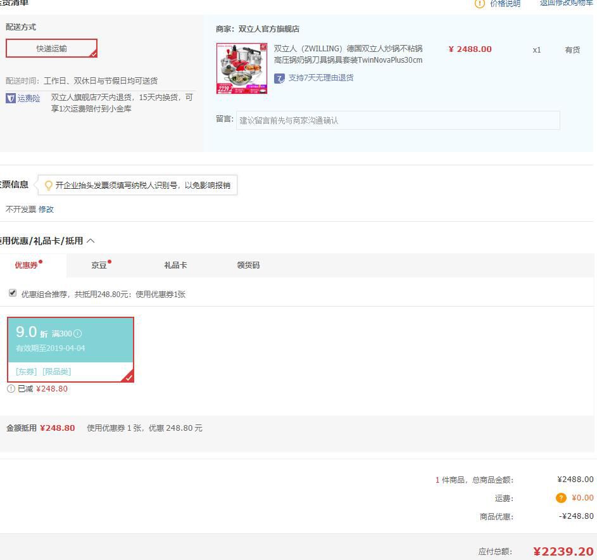Uncheck 优惠组合推荐 checkbox
This screenshot has height=560, width=597.
(13, 293)
